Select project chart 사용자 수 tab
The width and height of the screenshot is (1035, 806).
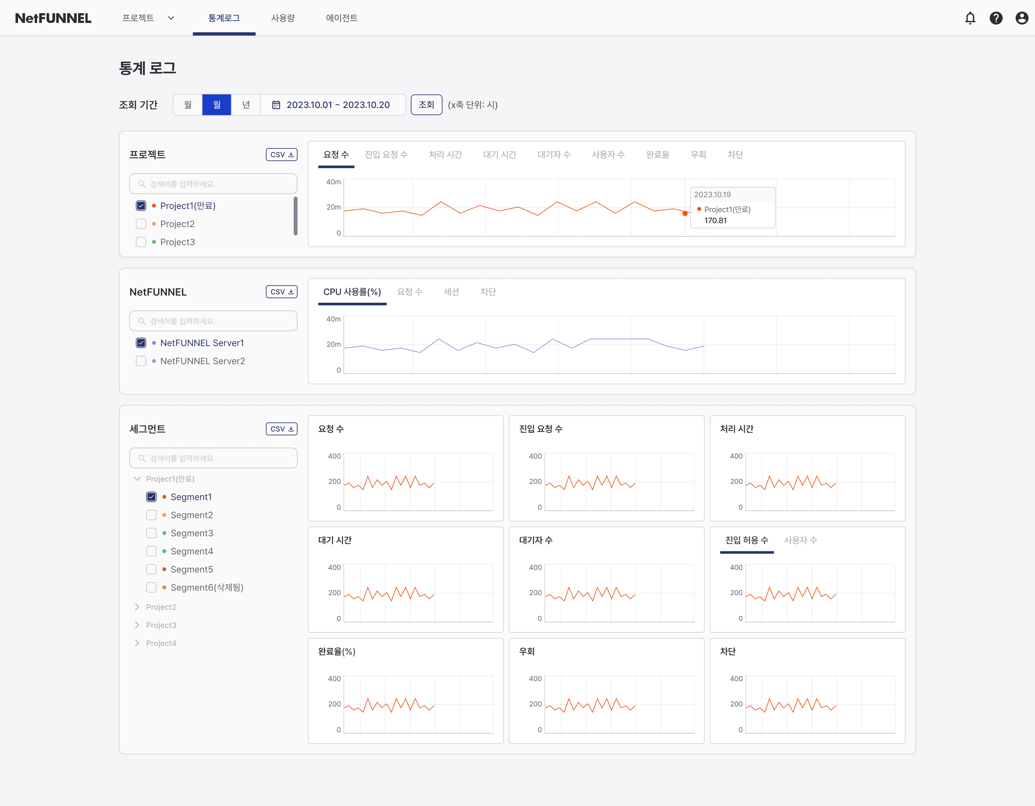(x=608, y=154)
